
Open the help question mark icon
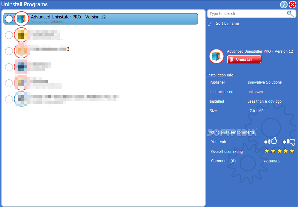[x=284, y=4]
